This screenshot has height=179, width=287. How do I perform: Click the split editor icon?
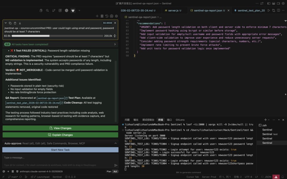[x=278, y=10]
